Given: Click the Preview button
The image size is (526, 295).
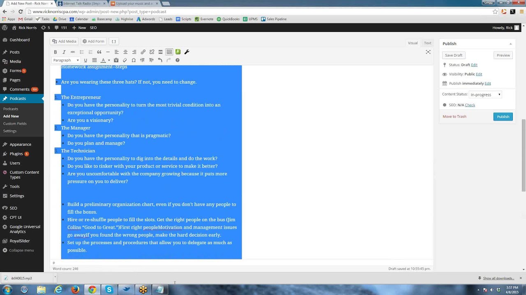Looking at the screenshot, I should (x=503, y=55).
